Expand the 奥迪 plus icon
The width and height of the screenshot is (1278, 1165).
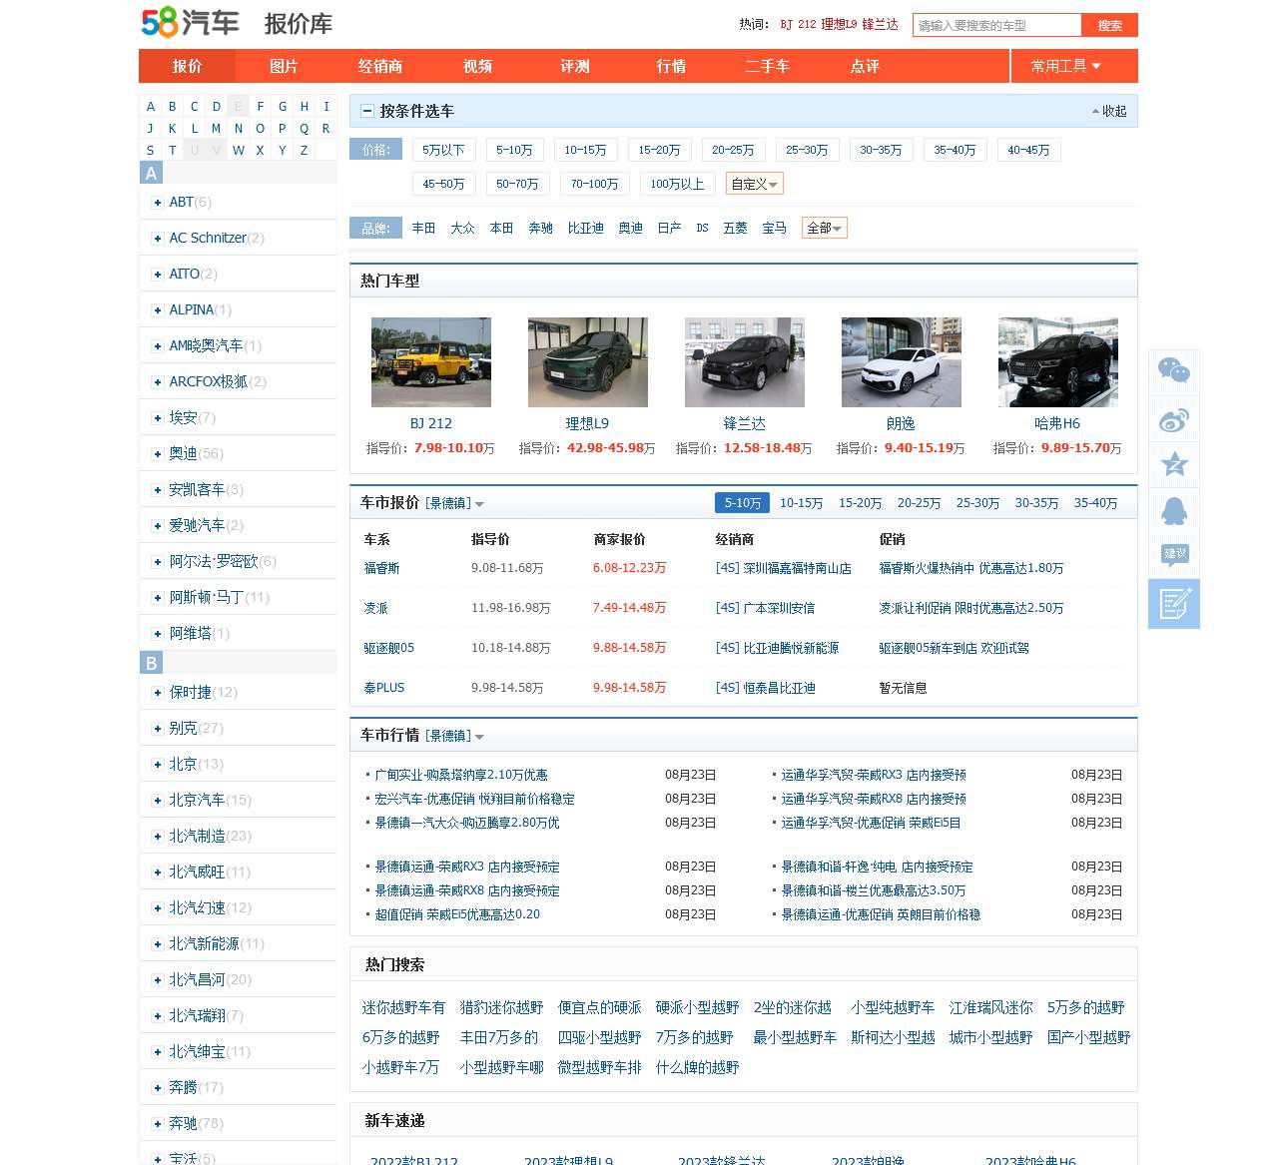coord(157,453)
